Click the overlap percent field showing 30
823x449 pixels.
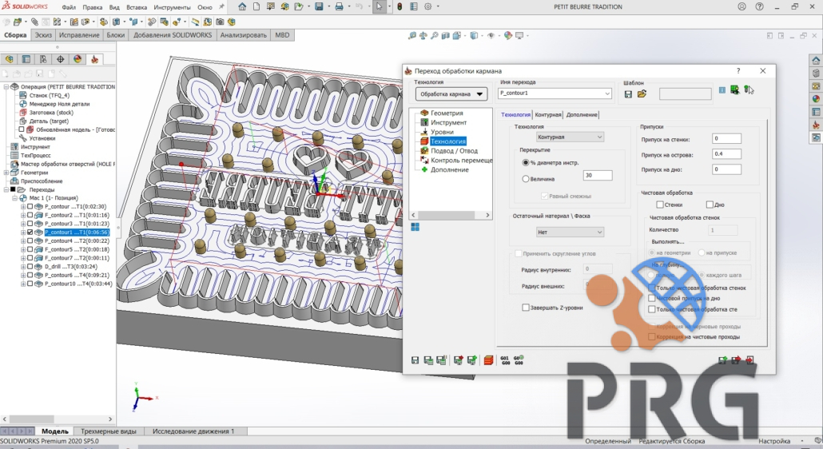598,175
